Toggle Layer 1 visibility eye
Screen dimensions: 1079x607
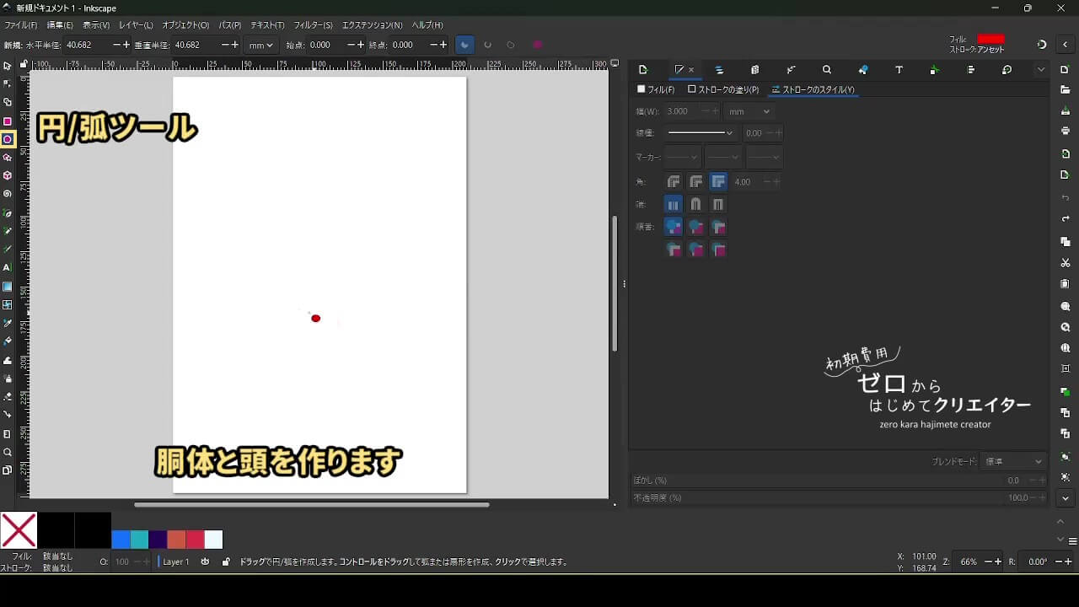(205, 561)
